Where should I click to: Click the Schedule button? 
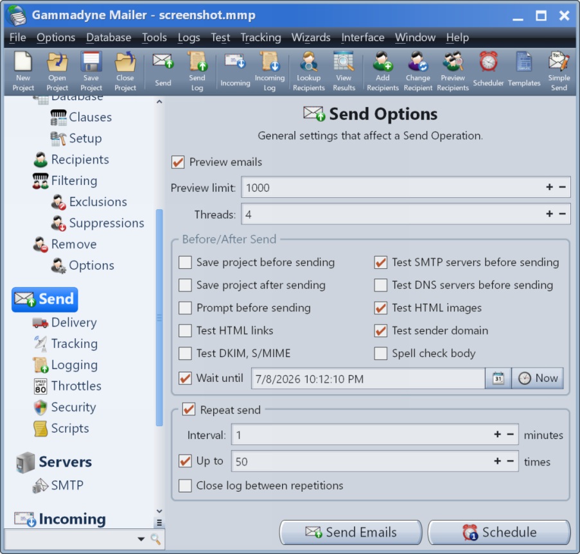pos(499,532)
